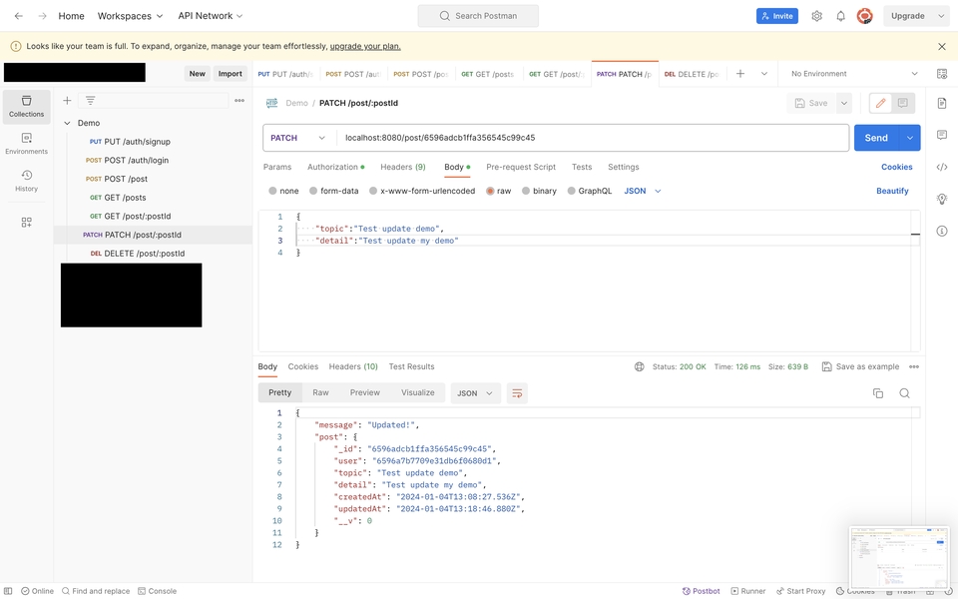Image resolution: width=958 pixels, height=599 pixels.
Task: Click Import button
Action: tap(231, 73)
